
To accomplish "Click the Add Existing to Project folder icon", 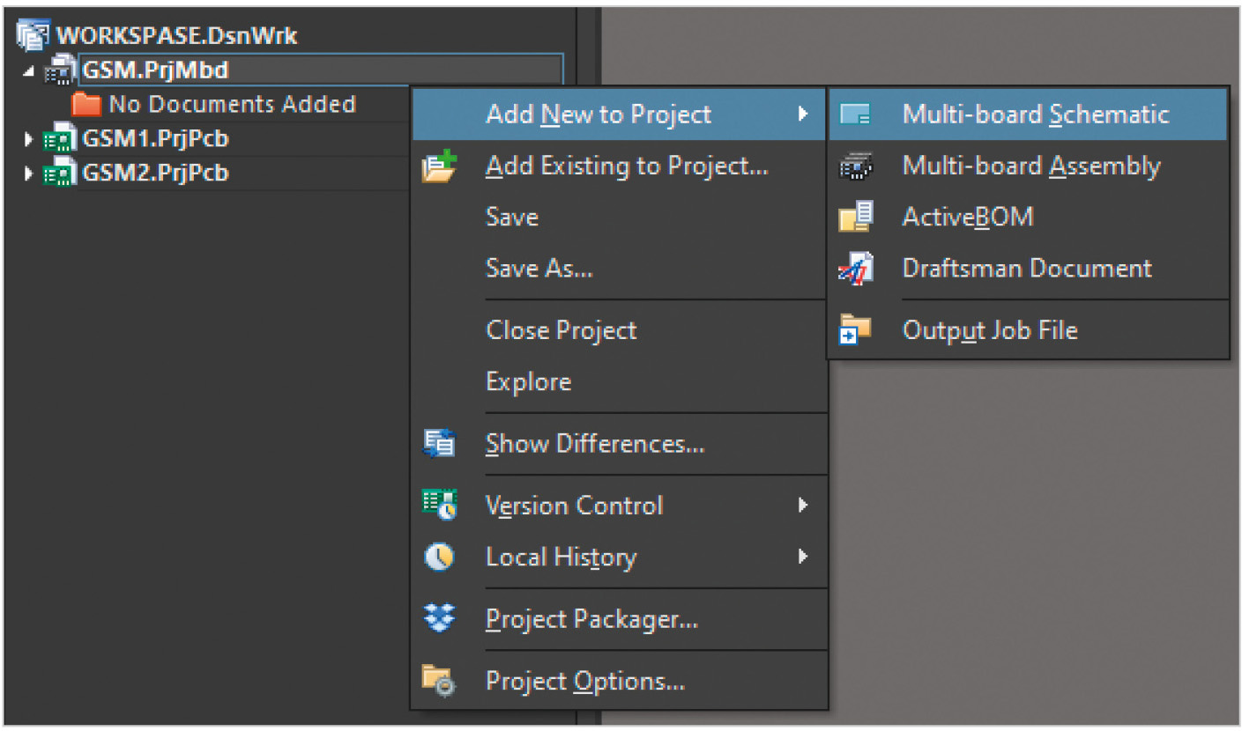I will point(439,166).
